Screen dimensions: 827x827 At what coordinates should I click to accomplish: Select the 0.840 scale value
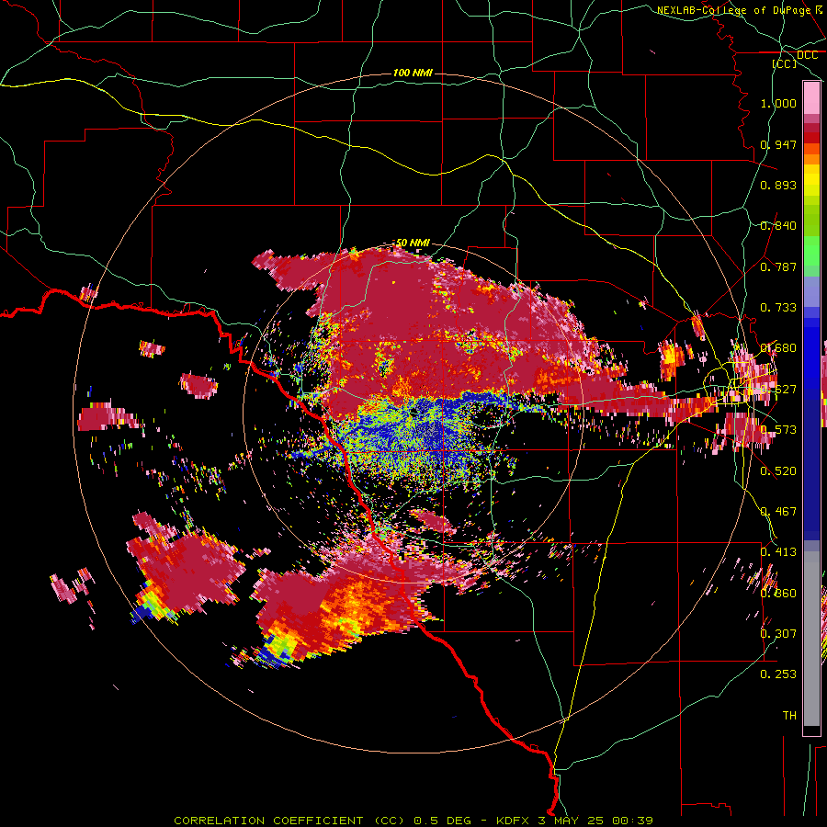point(778,226)
